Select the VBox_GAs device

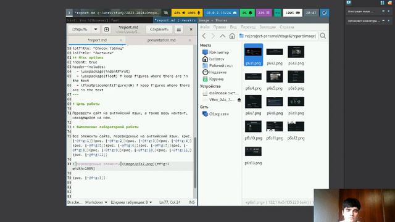pyautogui.click(x=218, y=100)
